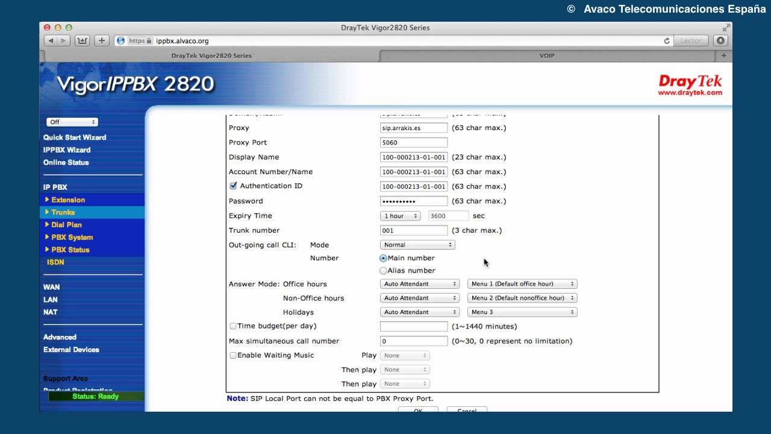
Task: Add a new tab with plus icon
Action: coord(723,55)
